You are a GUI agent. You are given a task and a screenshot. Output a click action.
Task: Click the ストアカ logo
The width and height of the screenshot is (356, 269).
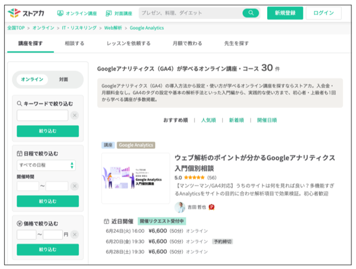pyautogui.click(x=26, y=13)
